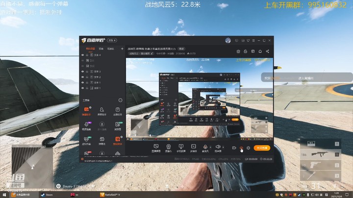Expand the speaker options arrow
The width and height of the screenshot is (353, 198).
coord(224,148)
